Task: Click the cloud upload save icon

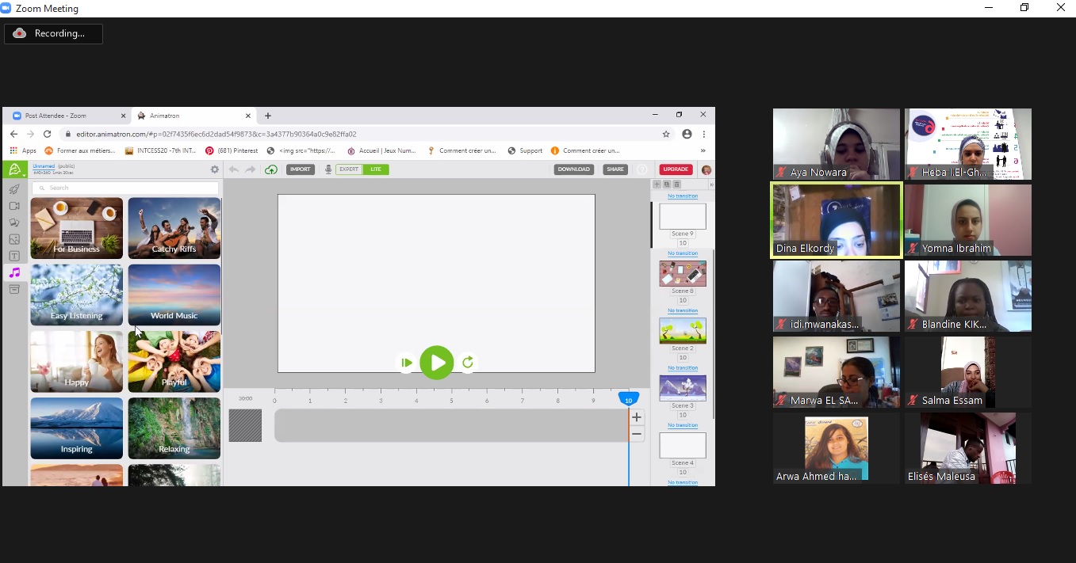Action: tap(271, 169)
